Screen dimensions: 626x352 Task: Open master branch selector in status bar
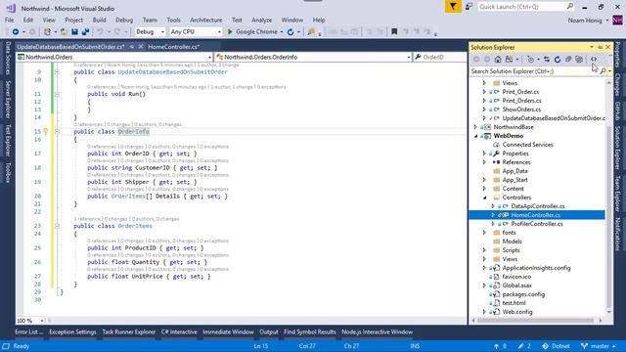(598, 346)
